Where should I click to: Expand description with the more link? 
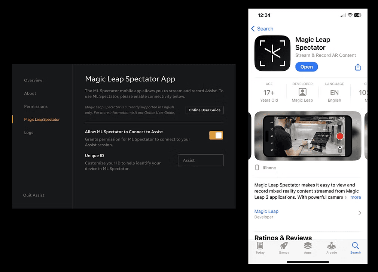click(356, 197)
